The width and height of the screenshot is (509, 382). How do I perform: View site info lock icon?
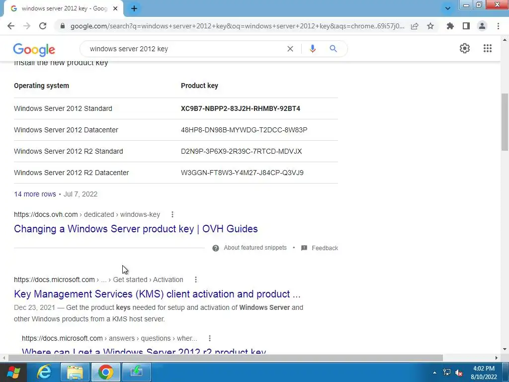[63, 26]
